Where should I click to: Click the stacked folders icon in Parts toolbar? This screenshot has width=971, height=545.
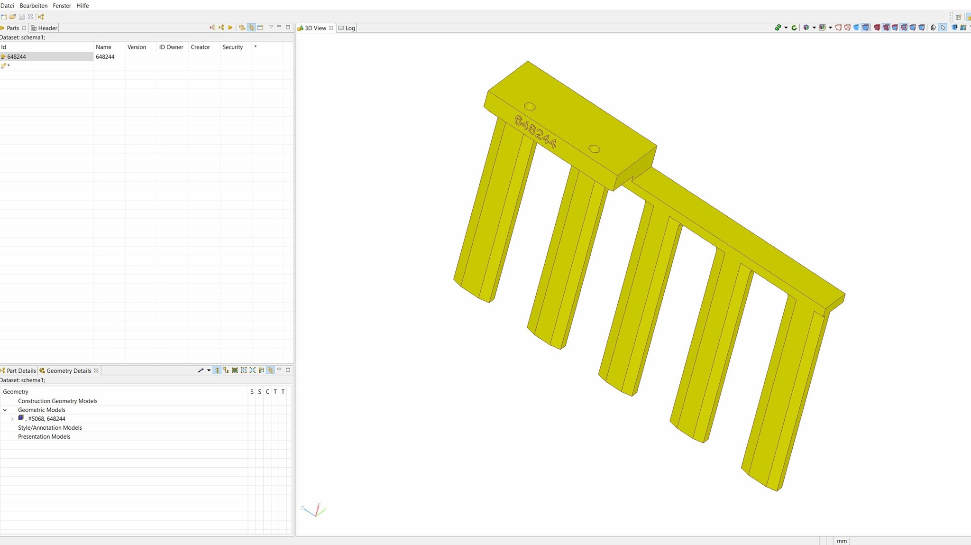tap(242, 28)
